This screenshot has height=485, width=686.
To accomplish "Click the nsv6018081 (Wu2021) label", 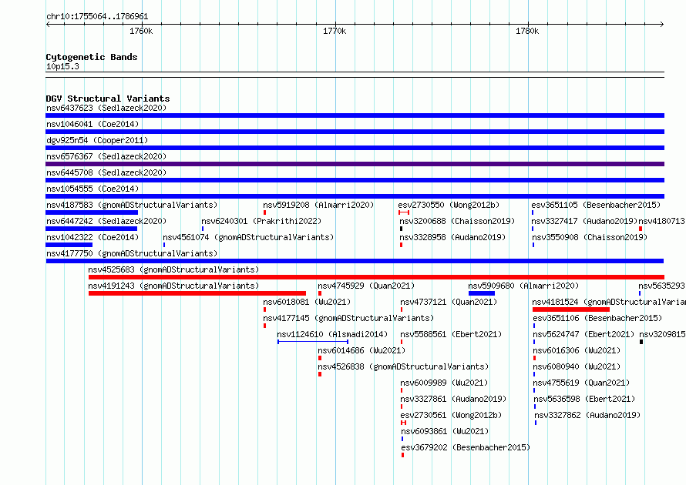I will tap(307, 302).
